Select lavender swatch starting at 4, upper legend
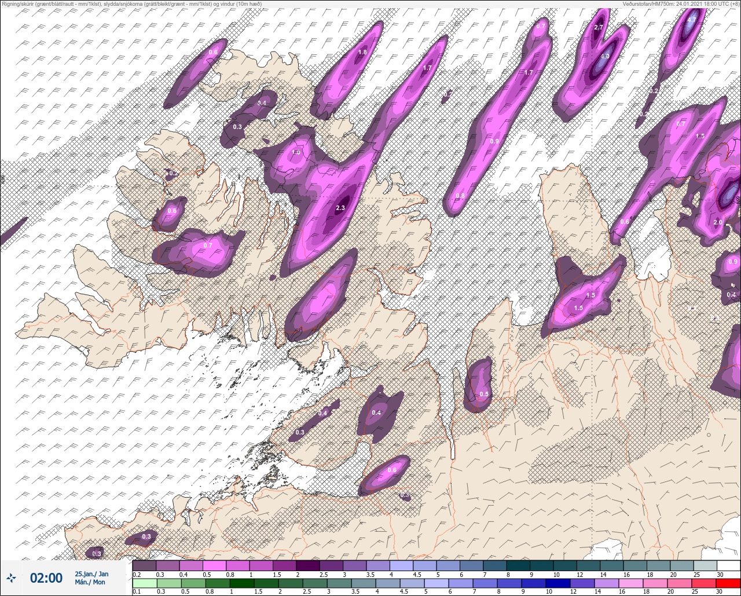 coord(401,565)
